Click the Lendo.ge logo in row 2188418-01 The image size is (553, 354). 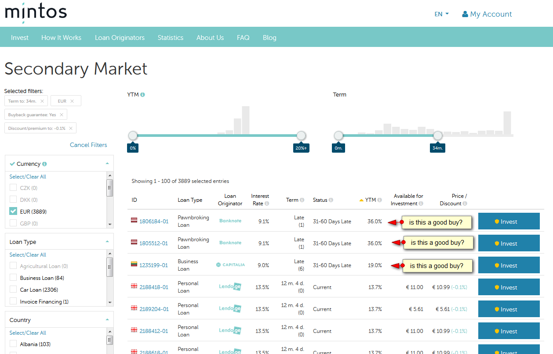coord(230,287)
